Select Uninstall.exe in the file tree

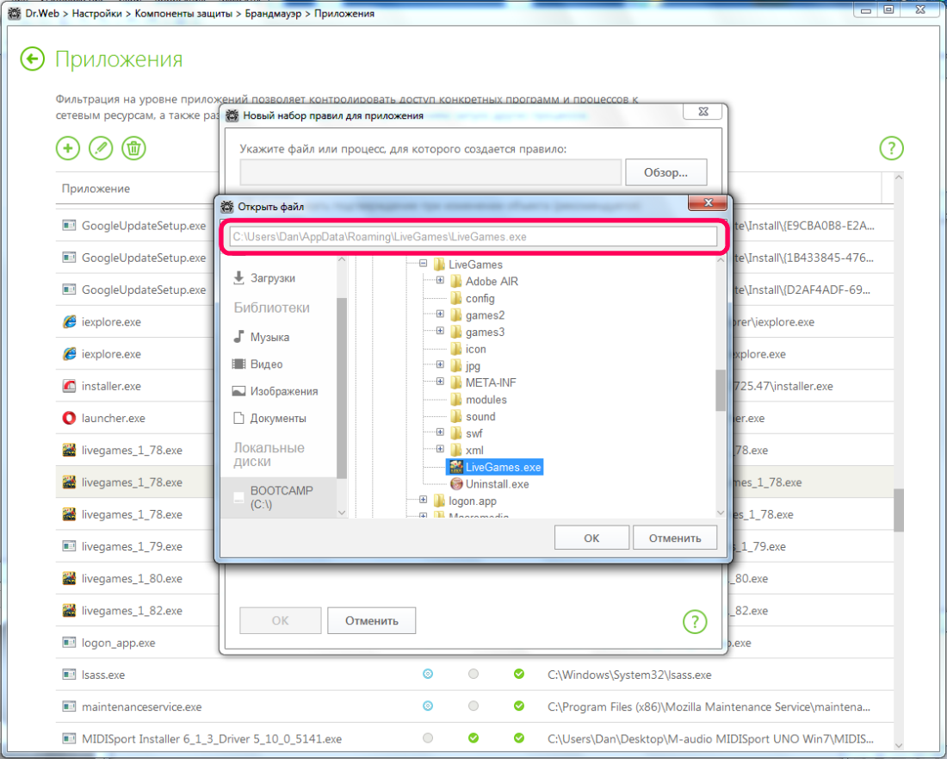pos(490,484)
